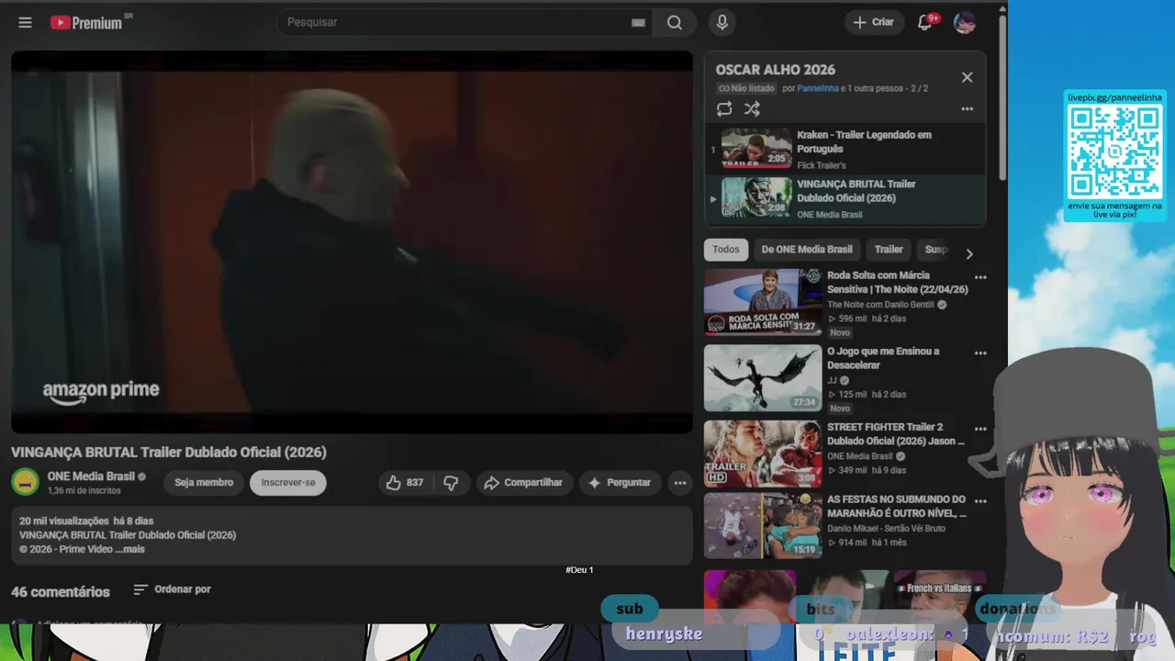Click the 46 comentários heading
The width and height of the screenshot is (1175, 661).
click(x=61, y=592)
